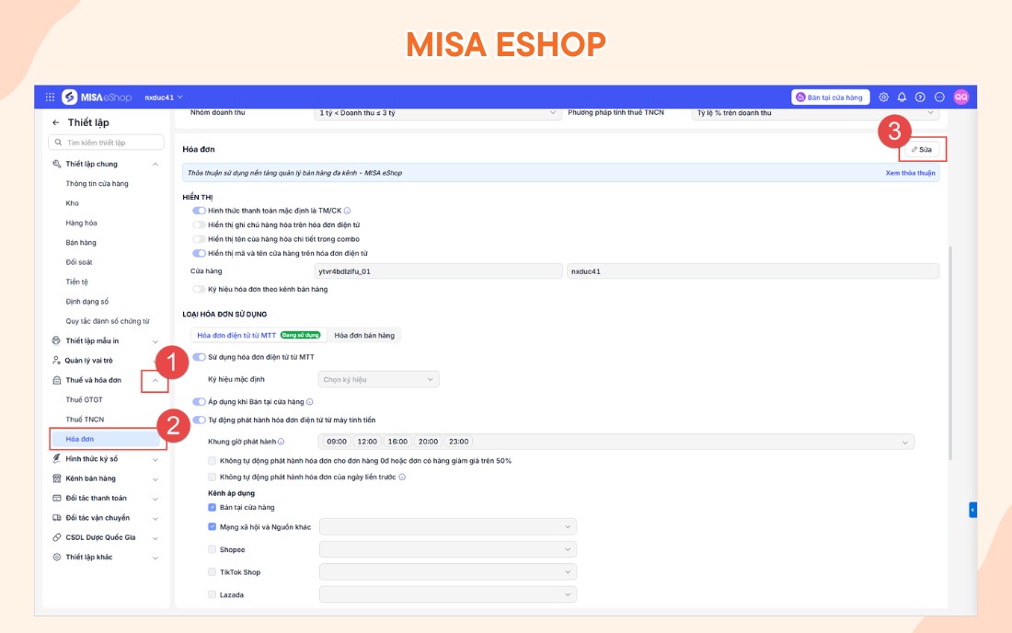Open Phương pháp tính thuế TNCN dropdown
The width and height of the screenshot is (1012, 633).
pos(816,113)
